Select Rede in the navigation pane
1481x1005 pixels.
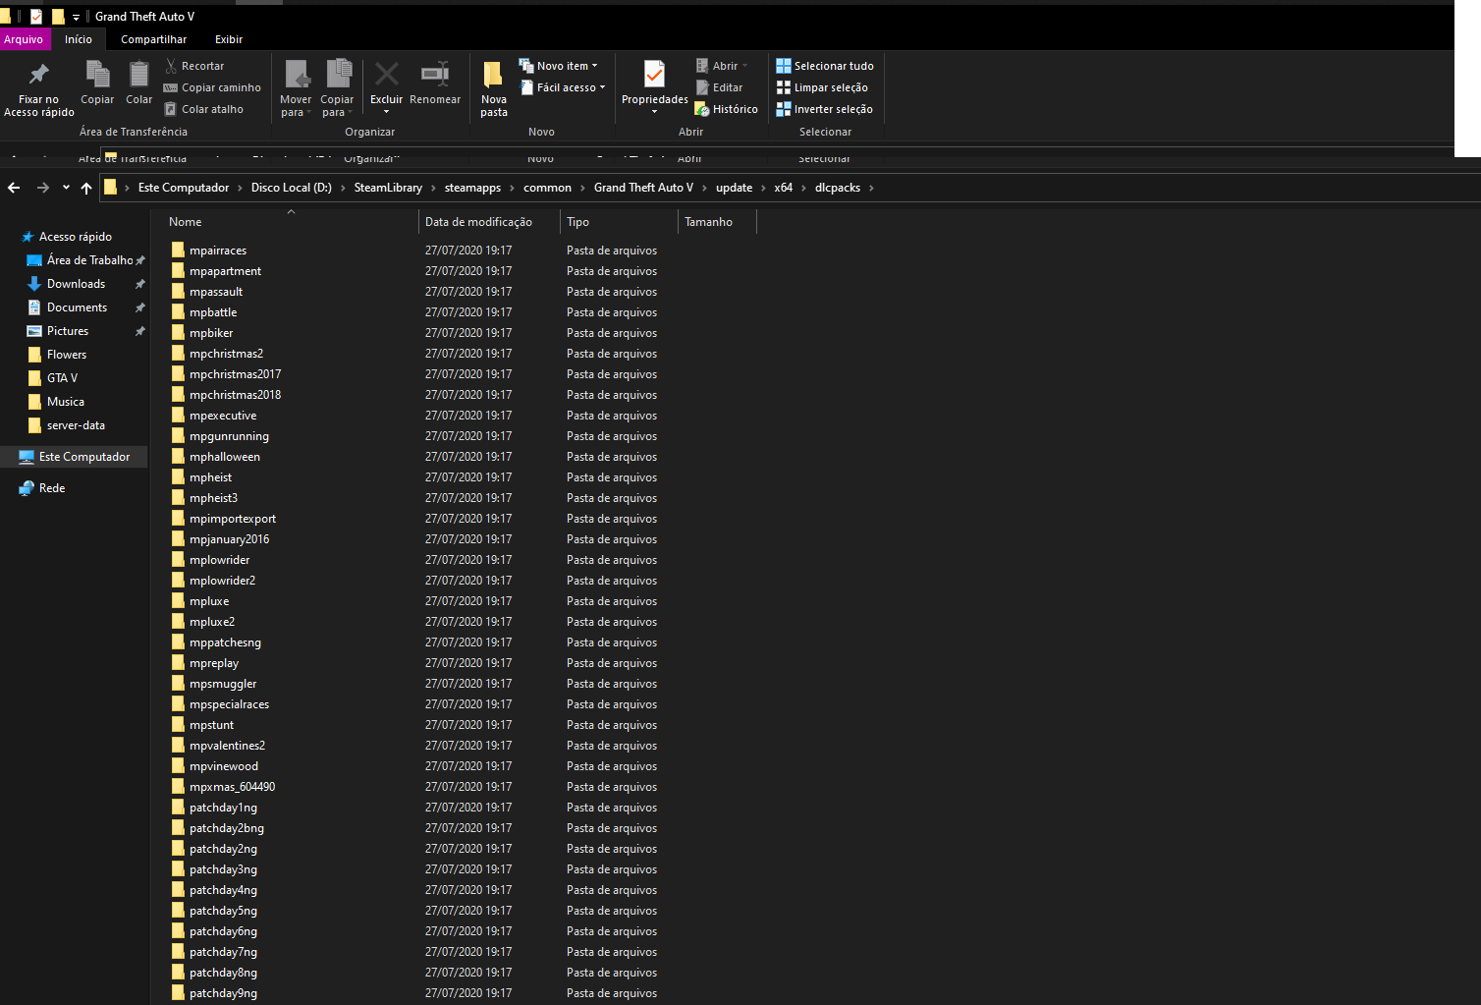point(52,488)
